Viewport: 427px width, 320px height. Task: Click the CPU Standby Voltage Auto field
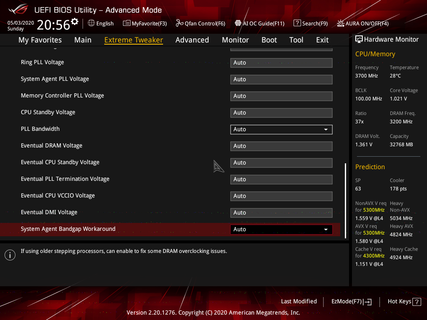click(281, 113)
